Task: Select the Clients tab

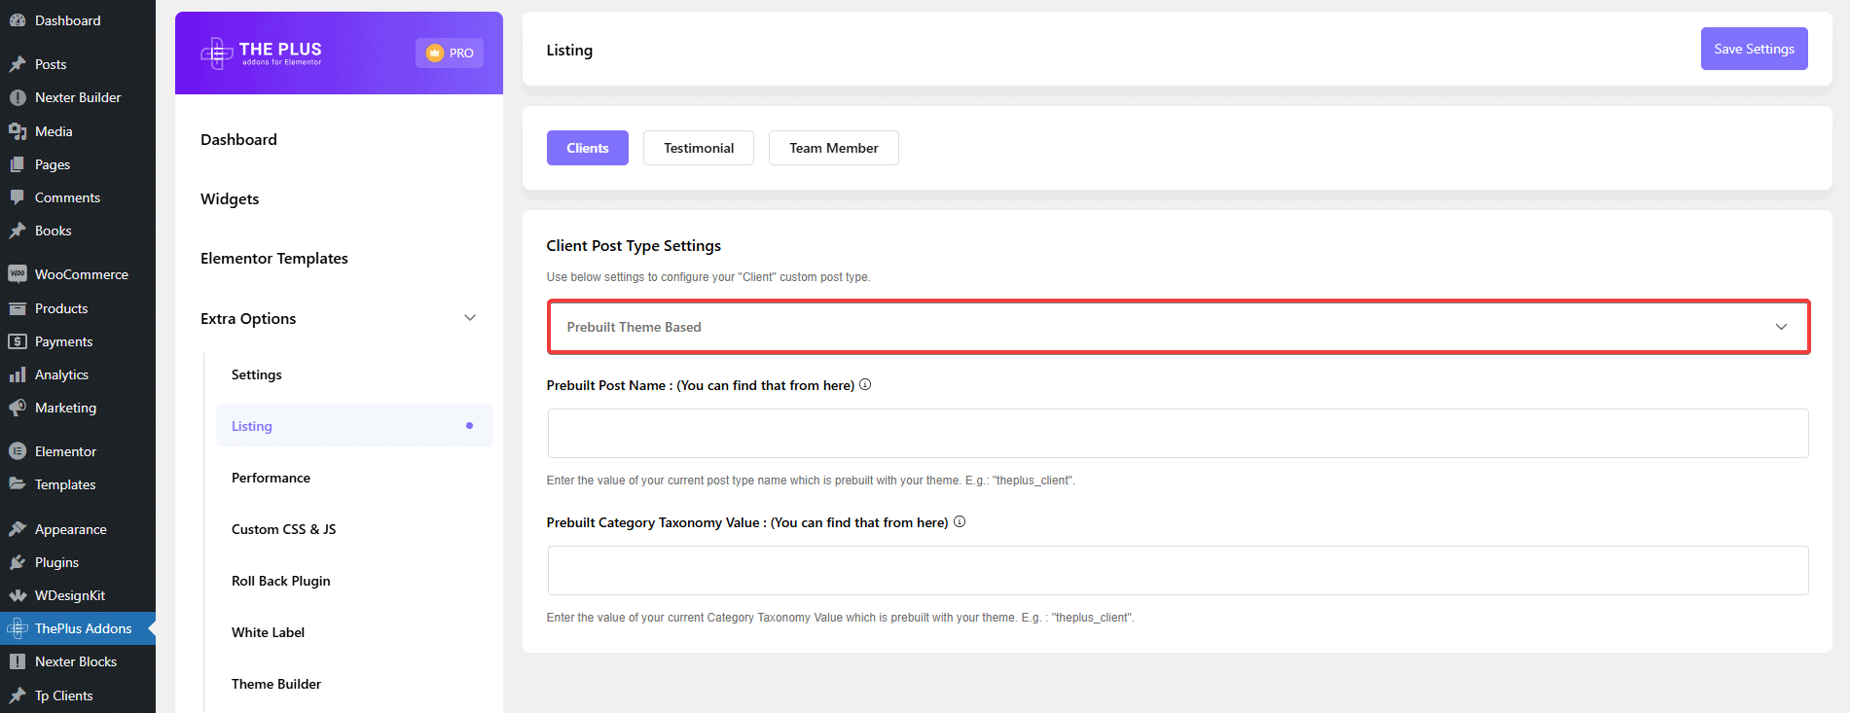Action: 587,148
